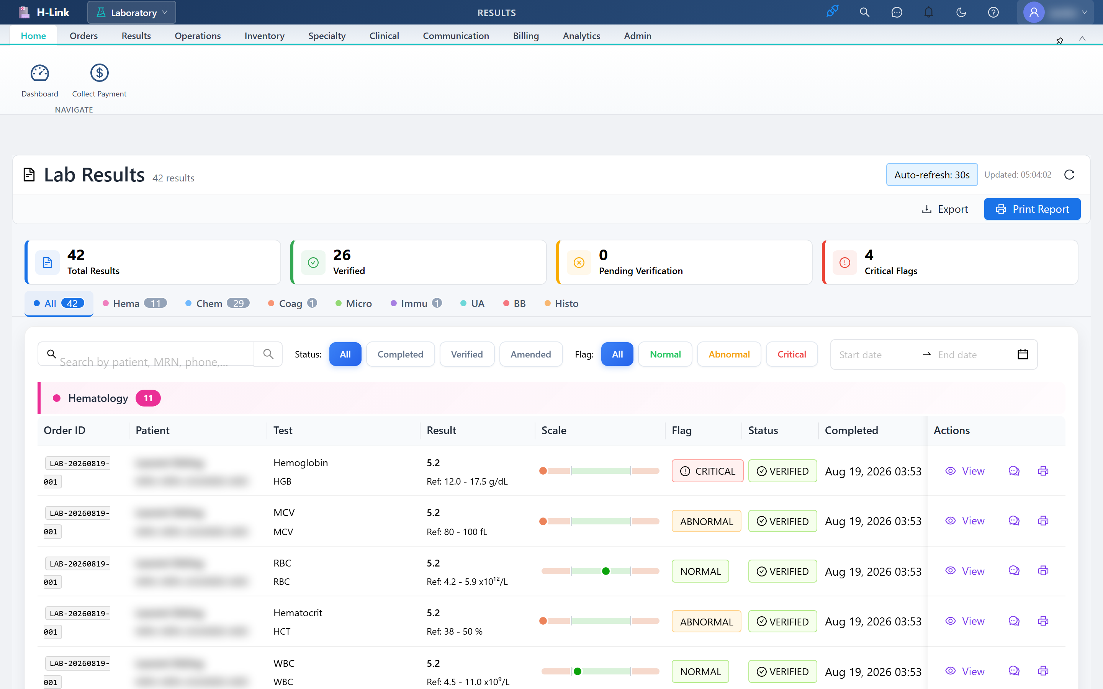Viewport: 1103px width, 689px height.
Task: Focus the patient search input field
Action: (146, 354)
